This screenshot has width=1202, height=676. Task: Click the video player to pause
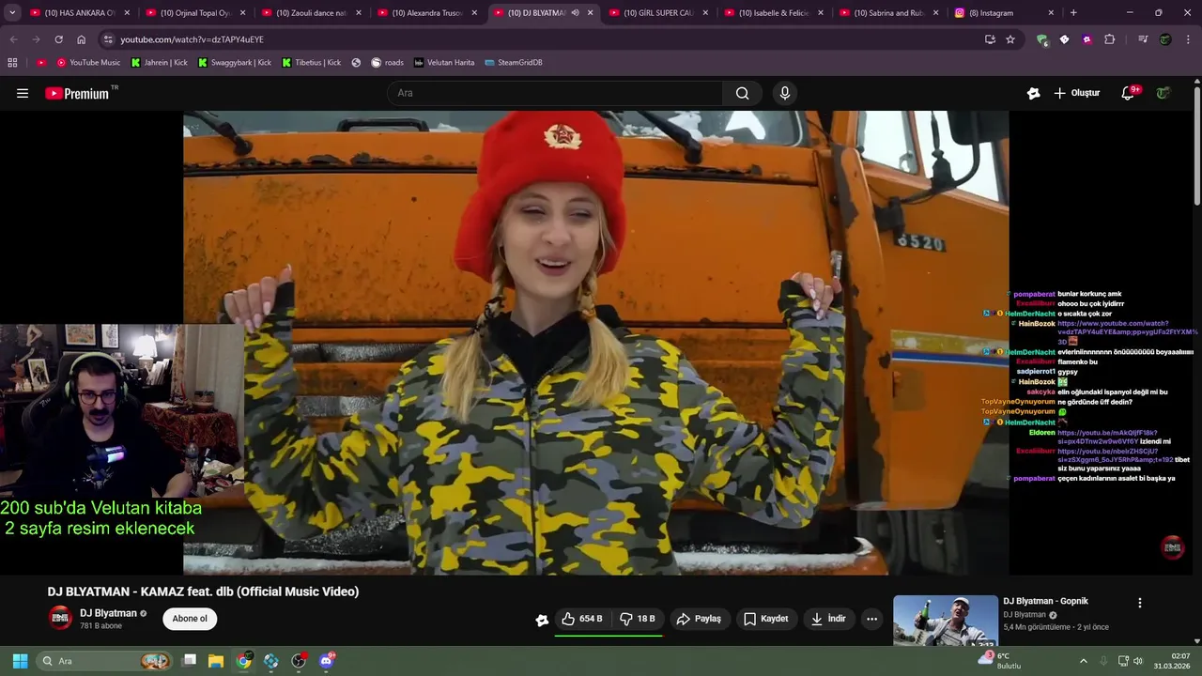595,343
